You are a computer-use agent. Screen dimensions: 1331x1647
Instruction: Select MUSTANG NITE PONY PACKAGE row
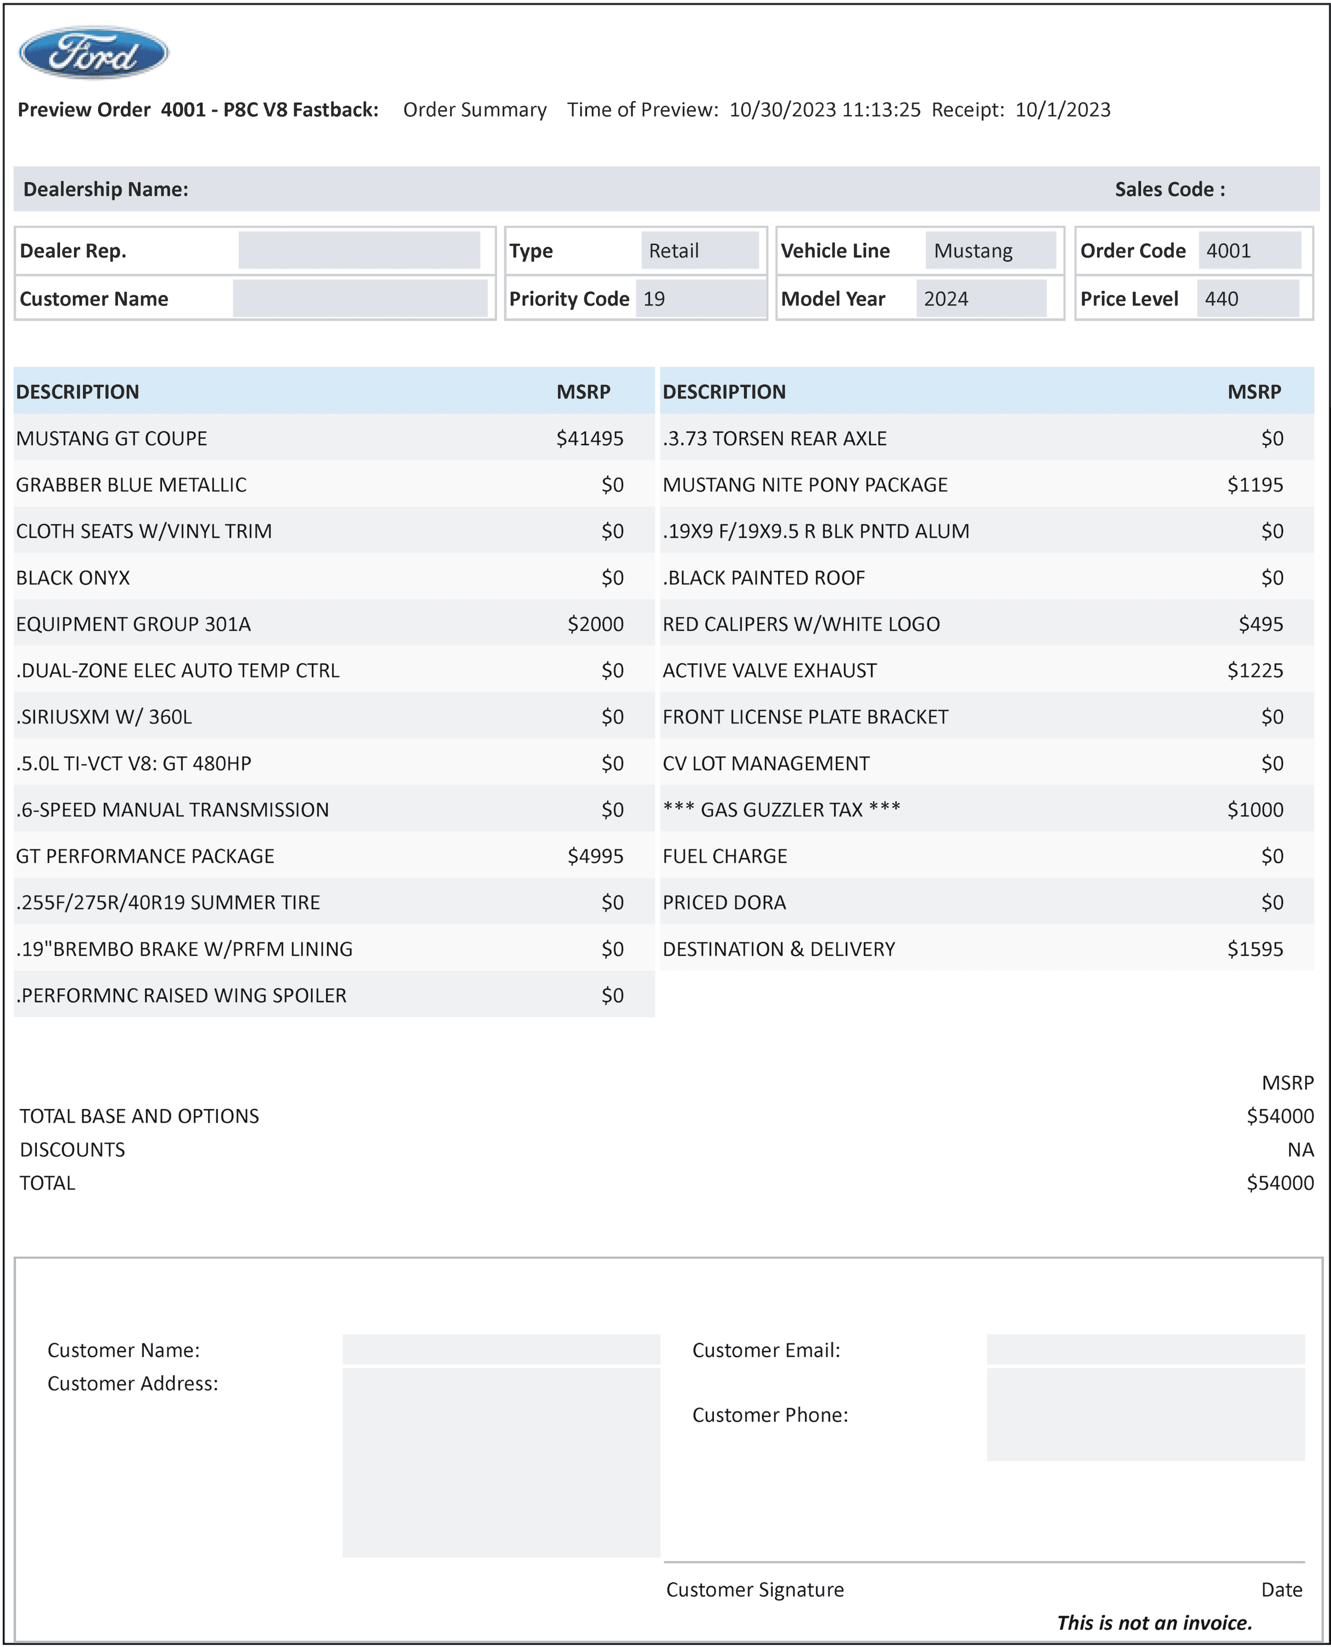(x=987, y=484)
